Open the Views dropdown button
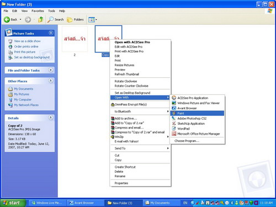 click(x=93, y=19)
